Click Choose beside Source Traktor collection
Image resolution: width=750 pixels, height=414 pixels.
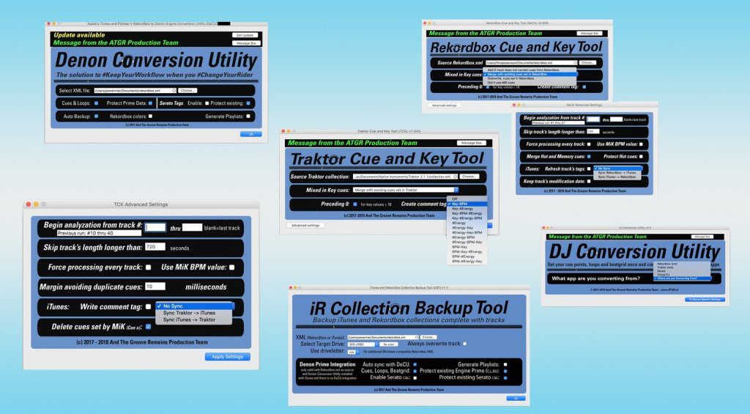[x=469, y=177]
